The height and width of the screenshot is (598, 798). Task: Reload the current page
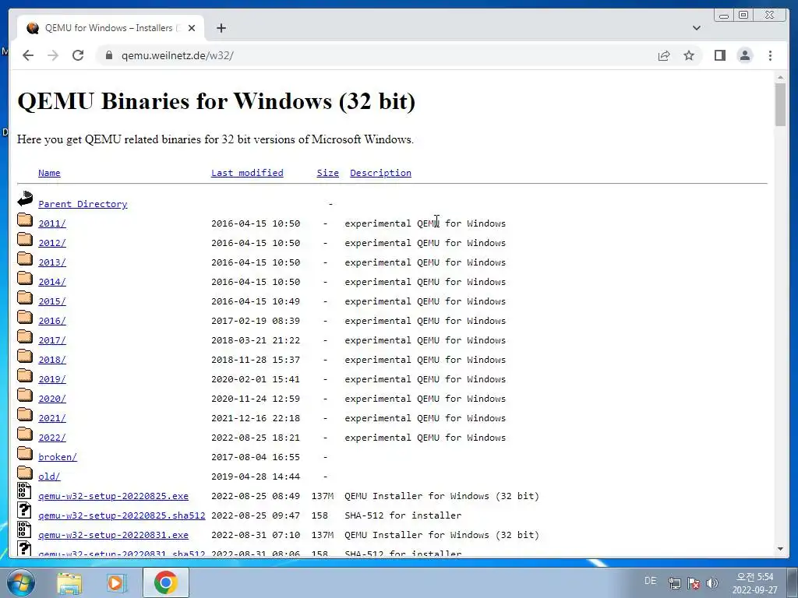tap(78, 55)
